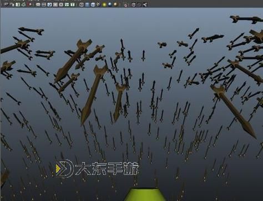Click the blue sphere shadows icon
The height and width of the screenshot is (201, 263).
pyautogui.click(x=110, y=4)
